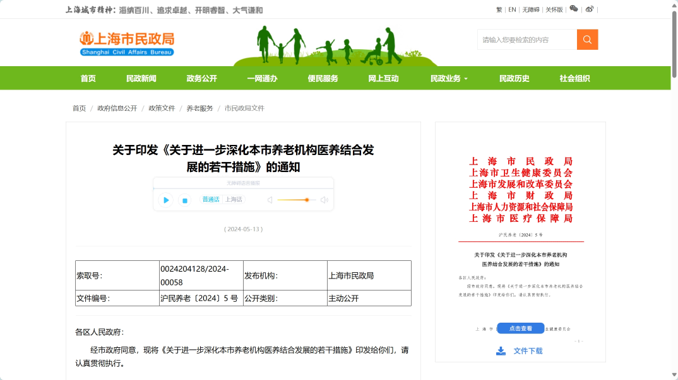Click the 点击查看 button on document preview

tap(520, 328)
